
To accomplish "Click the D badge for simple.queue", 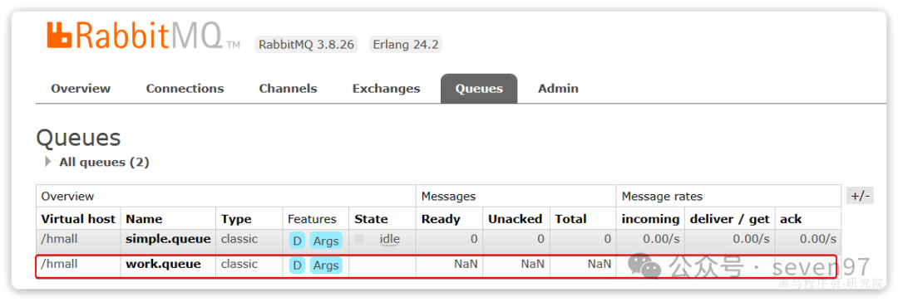I will 297,241.
